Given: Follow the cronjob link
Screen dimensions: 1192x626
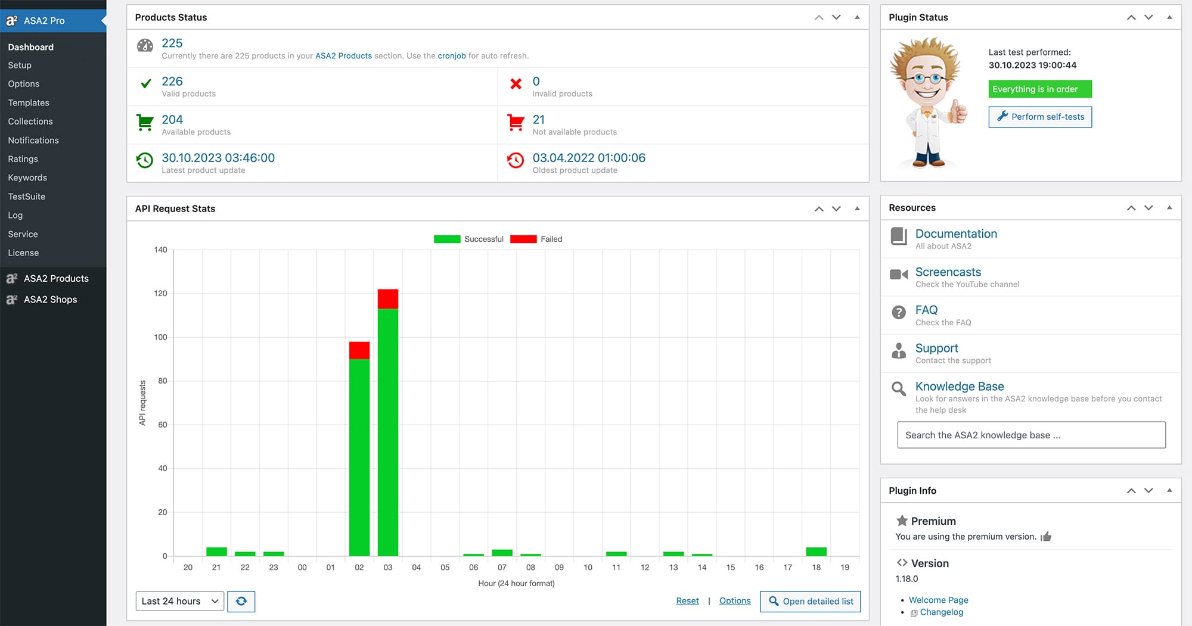Looking at the screenshot, I should pos(452,56).
